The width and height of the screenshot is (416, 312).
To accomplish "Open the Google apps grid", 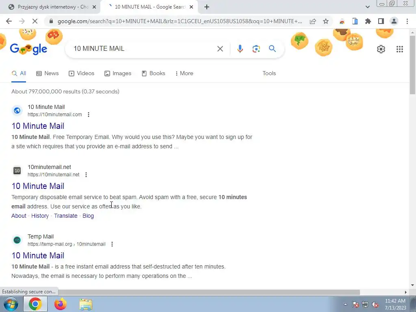I will point(400,49).
